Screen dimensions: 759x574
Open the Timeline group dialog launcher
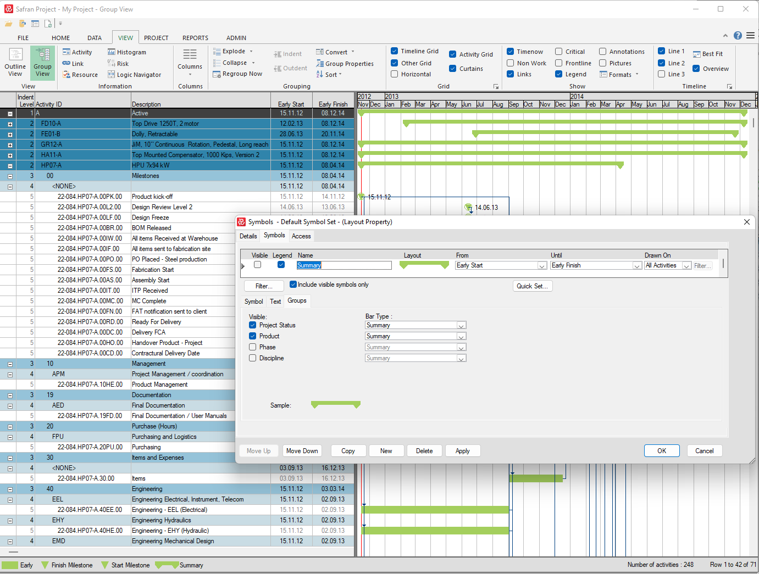tap(729, 87)
